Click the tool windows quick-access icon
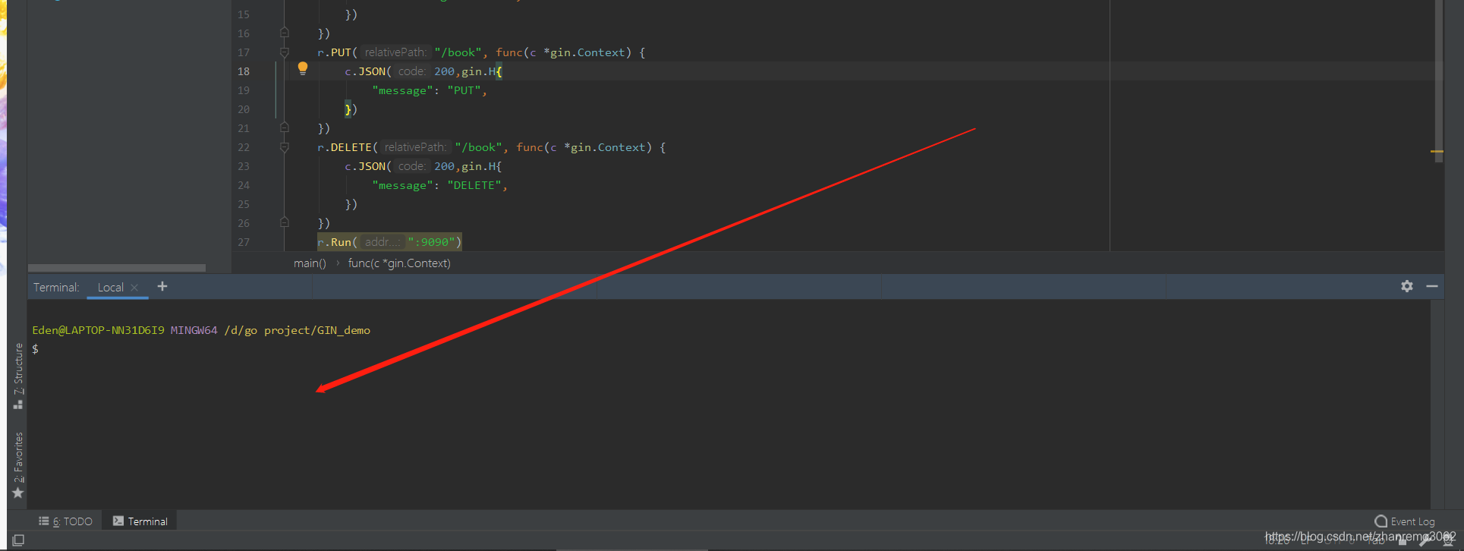The width and height of the screenshot is (1464, 551). (x=18, y=540)
